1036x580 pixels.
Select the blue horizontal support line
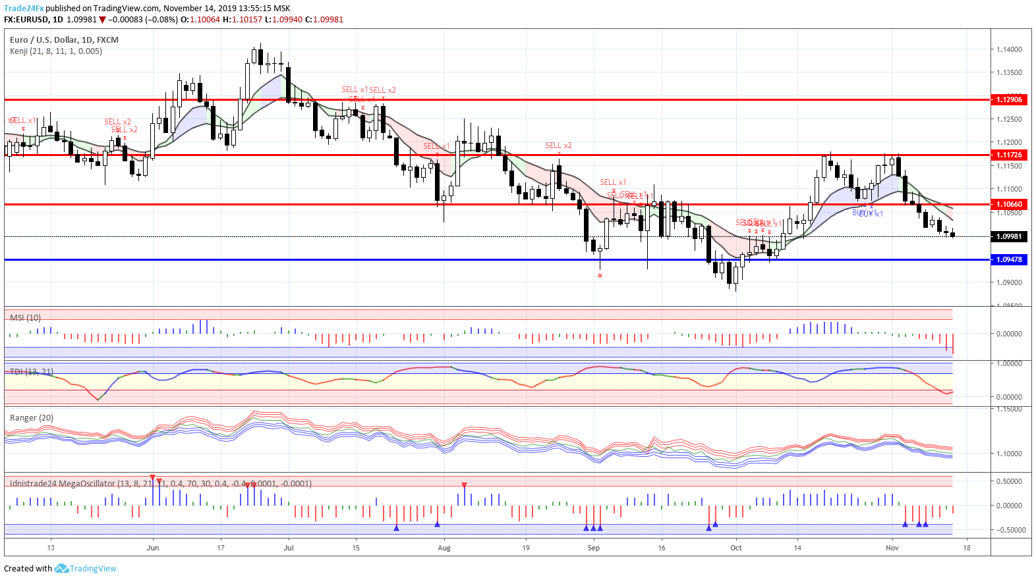pos(497,260)
